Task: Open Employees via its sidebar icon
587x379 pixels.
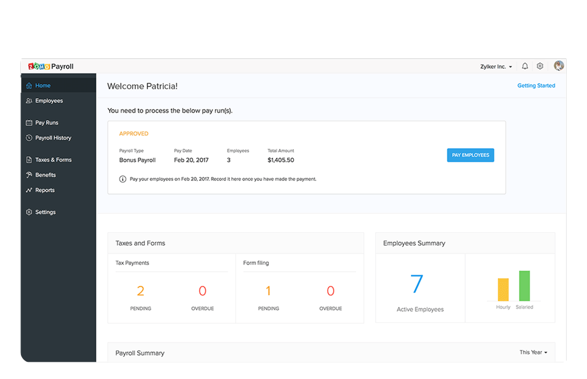Action: (x=30, y=100)
